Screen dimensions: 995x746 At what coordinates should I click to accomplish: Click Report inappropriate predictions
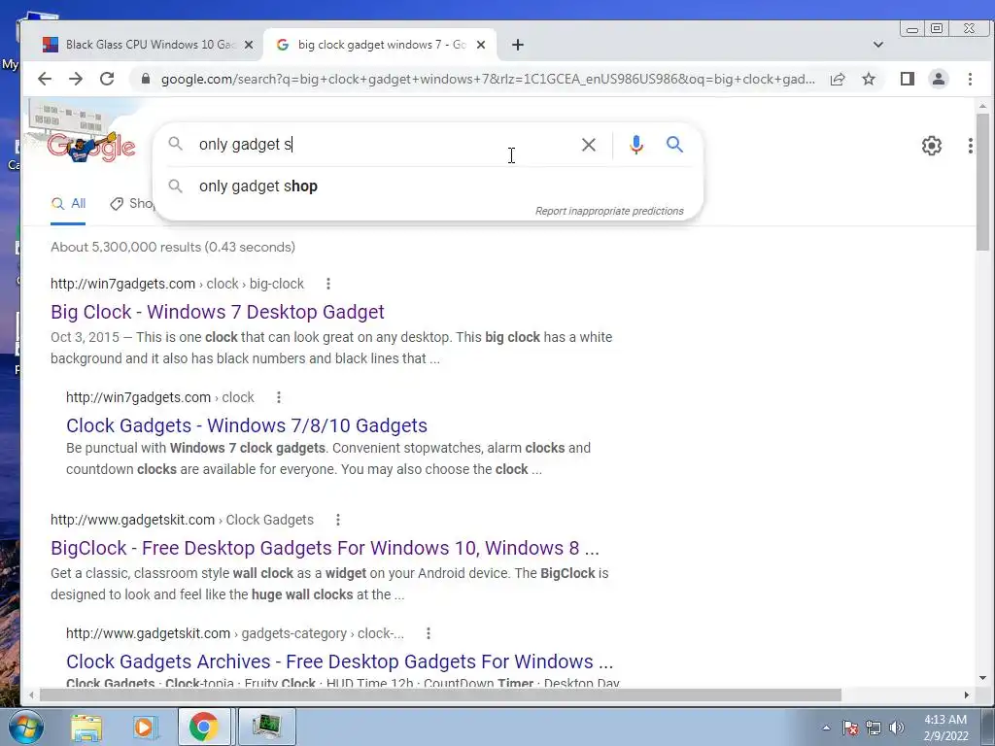tap(609, 211)
